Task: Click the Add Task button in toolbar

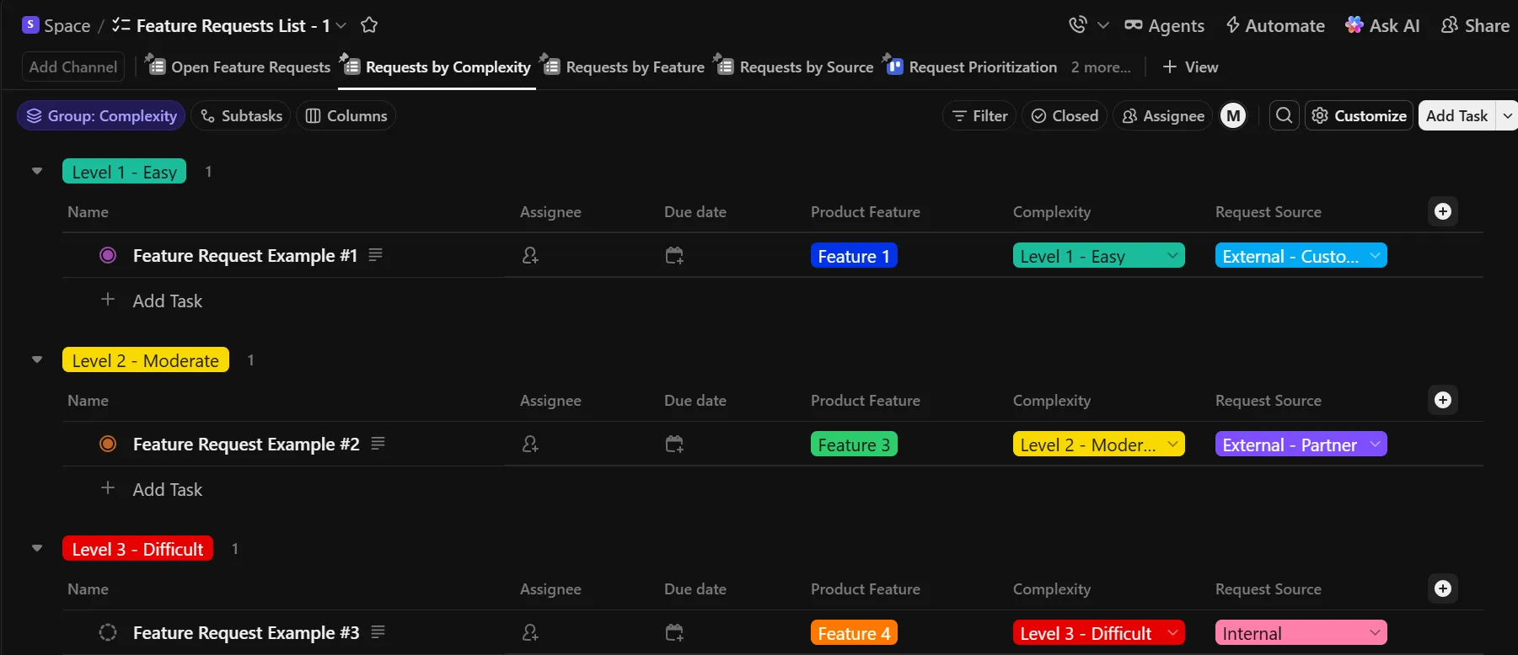Action: click(x=1457, y=115)
